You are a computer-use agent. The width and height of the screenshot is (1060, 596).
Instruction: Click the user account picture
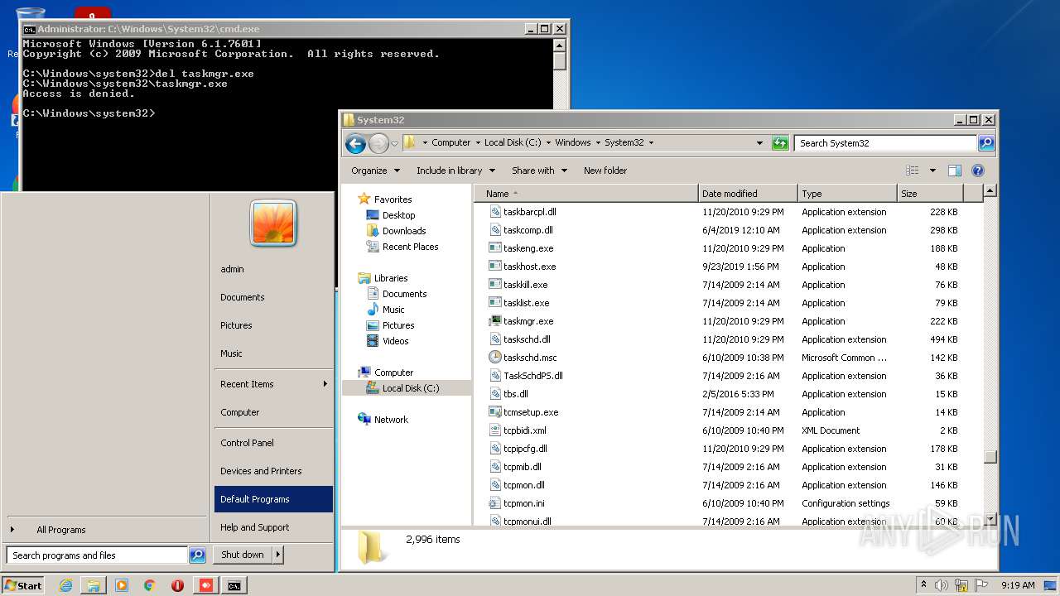point(273,223)
